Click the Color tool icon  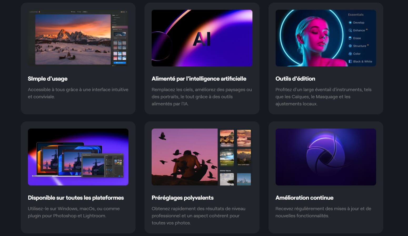(350, 54)
